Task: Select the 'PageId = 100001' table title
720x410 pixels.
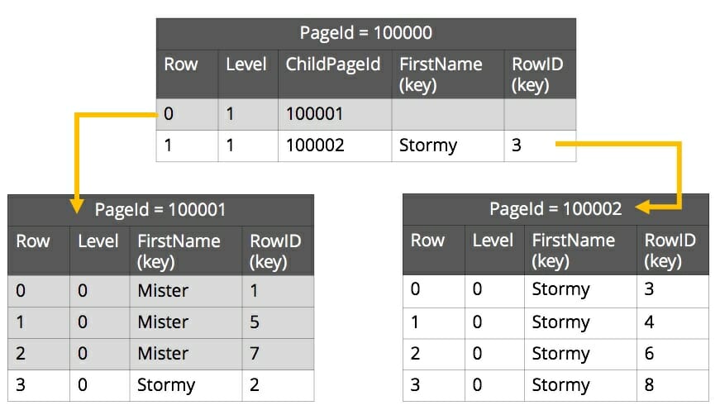Action: (x=160, y=210)
